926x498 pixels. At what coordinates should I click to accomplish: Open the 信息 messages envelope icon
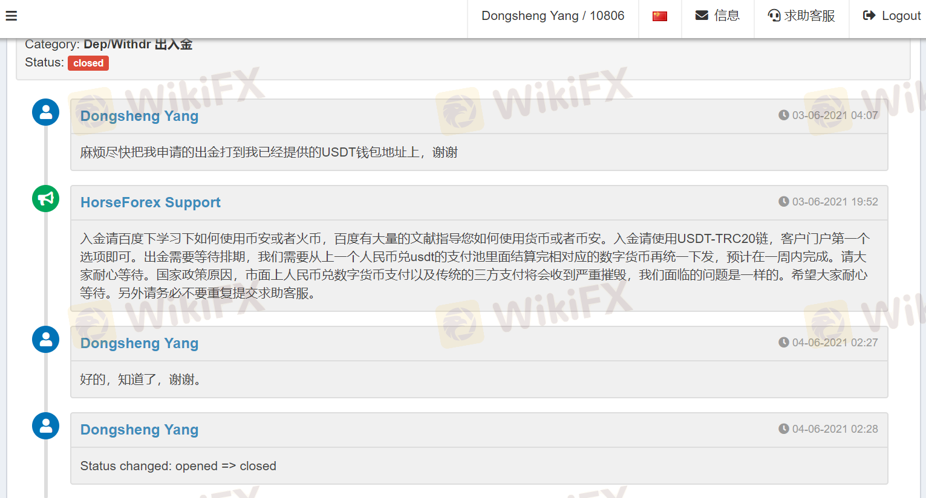click(702, 16)
